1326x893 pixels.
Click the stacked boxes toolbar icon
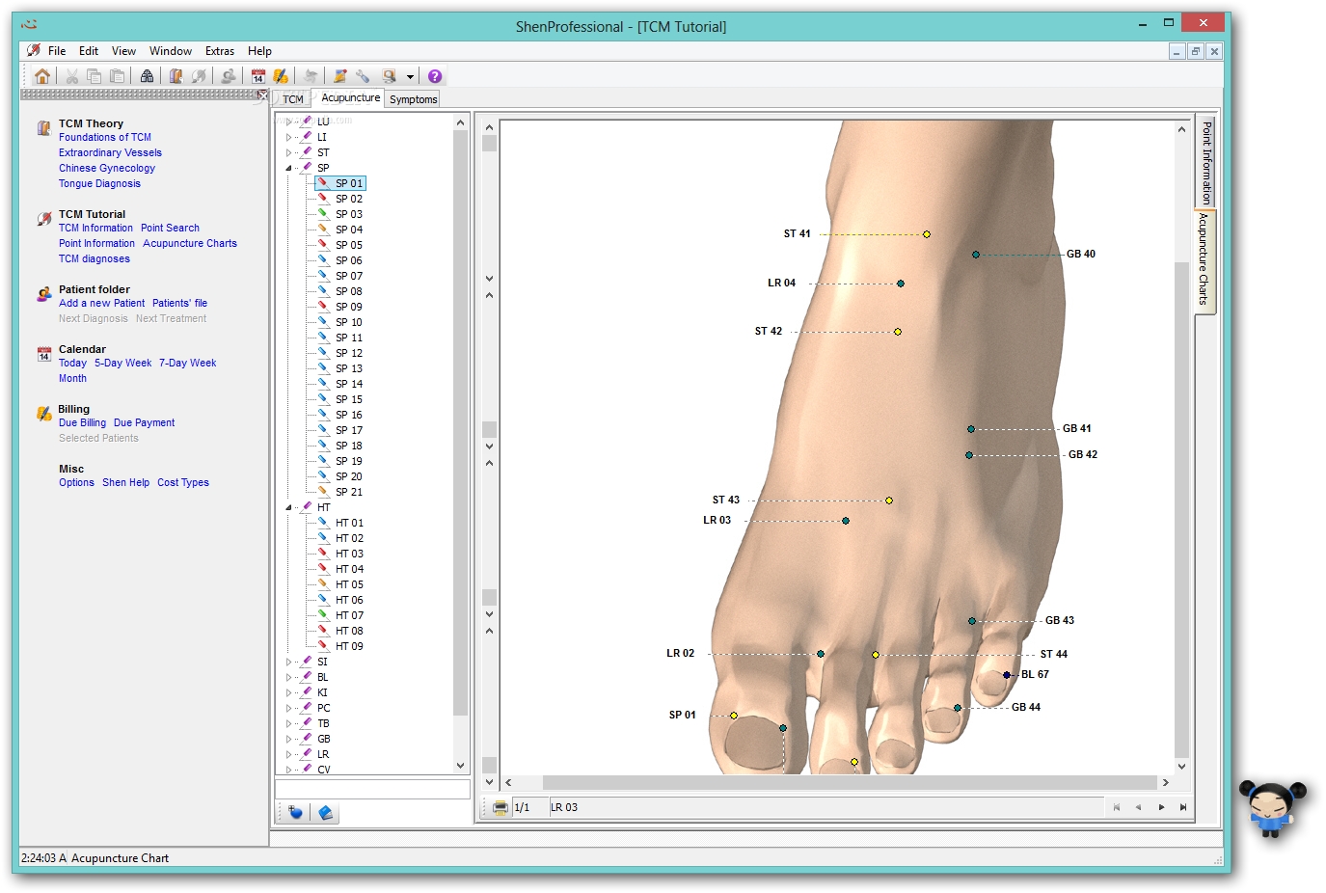pos(147,76)
